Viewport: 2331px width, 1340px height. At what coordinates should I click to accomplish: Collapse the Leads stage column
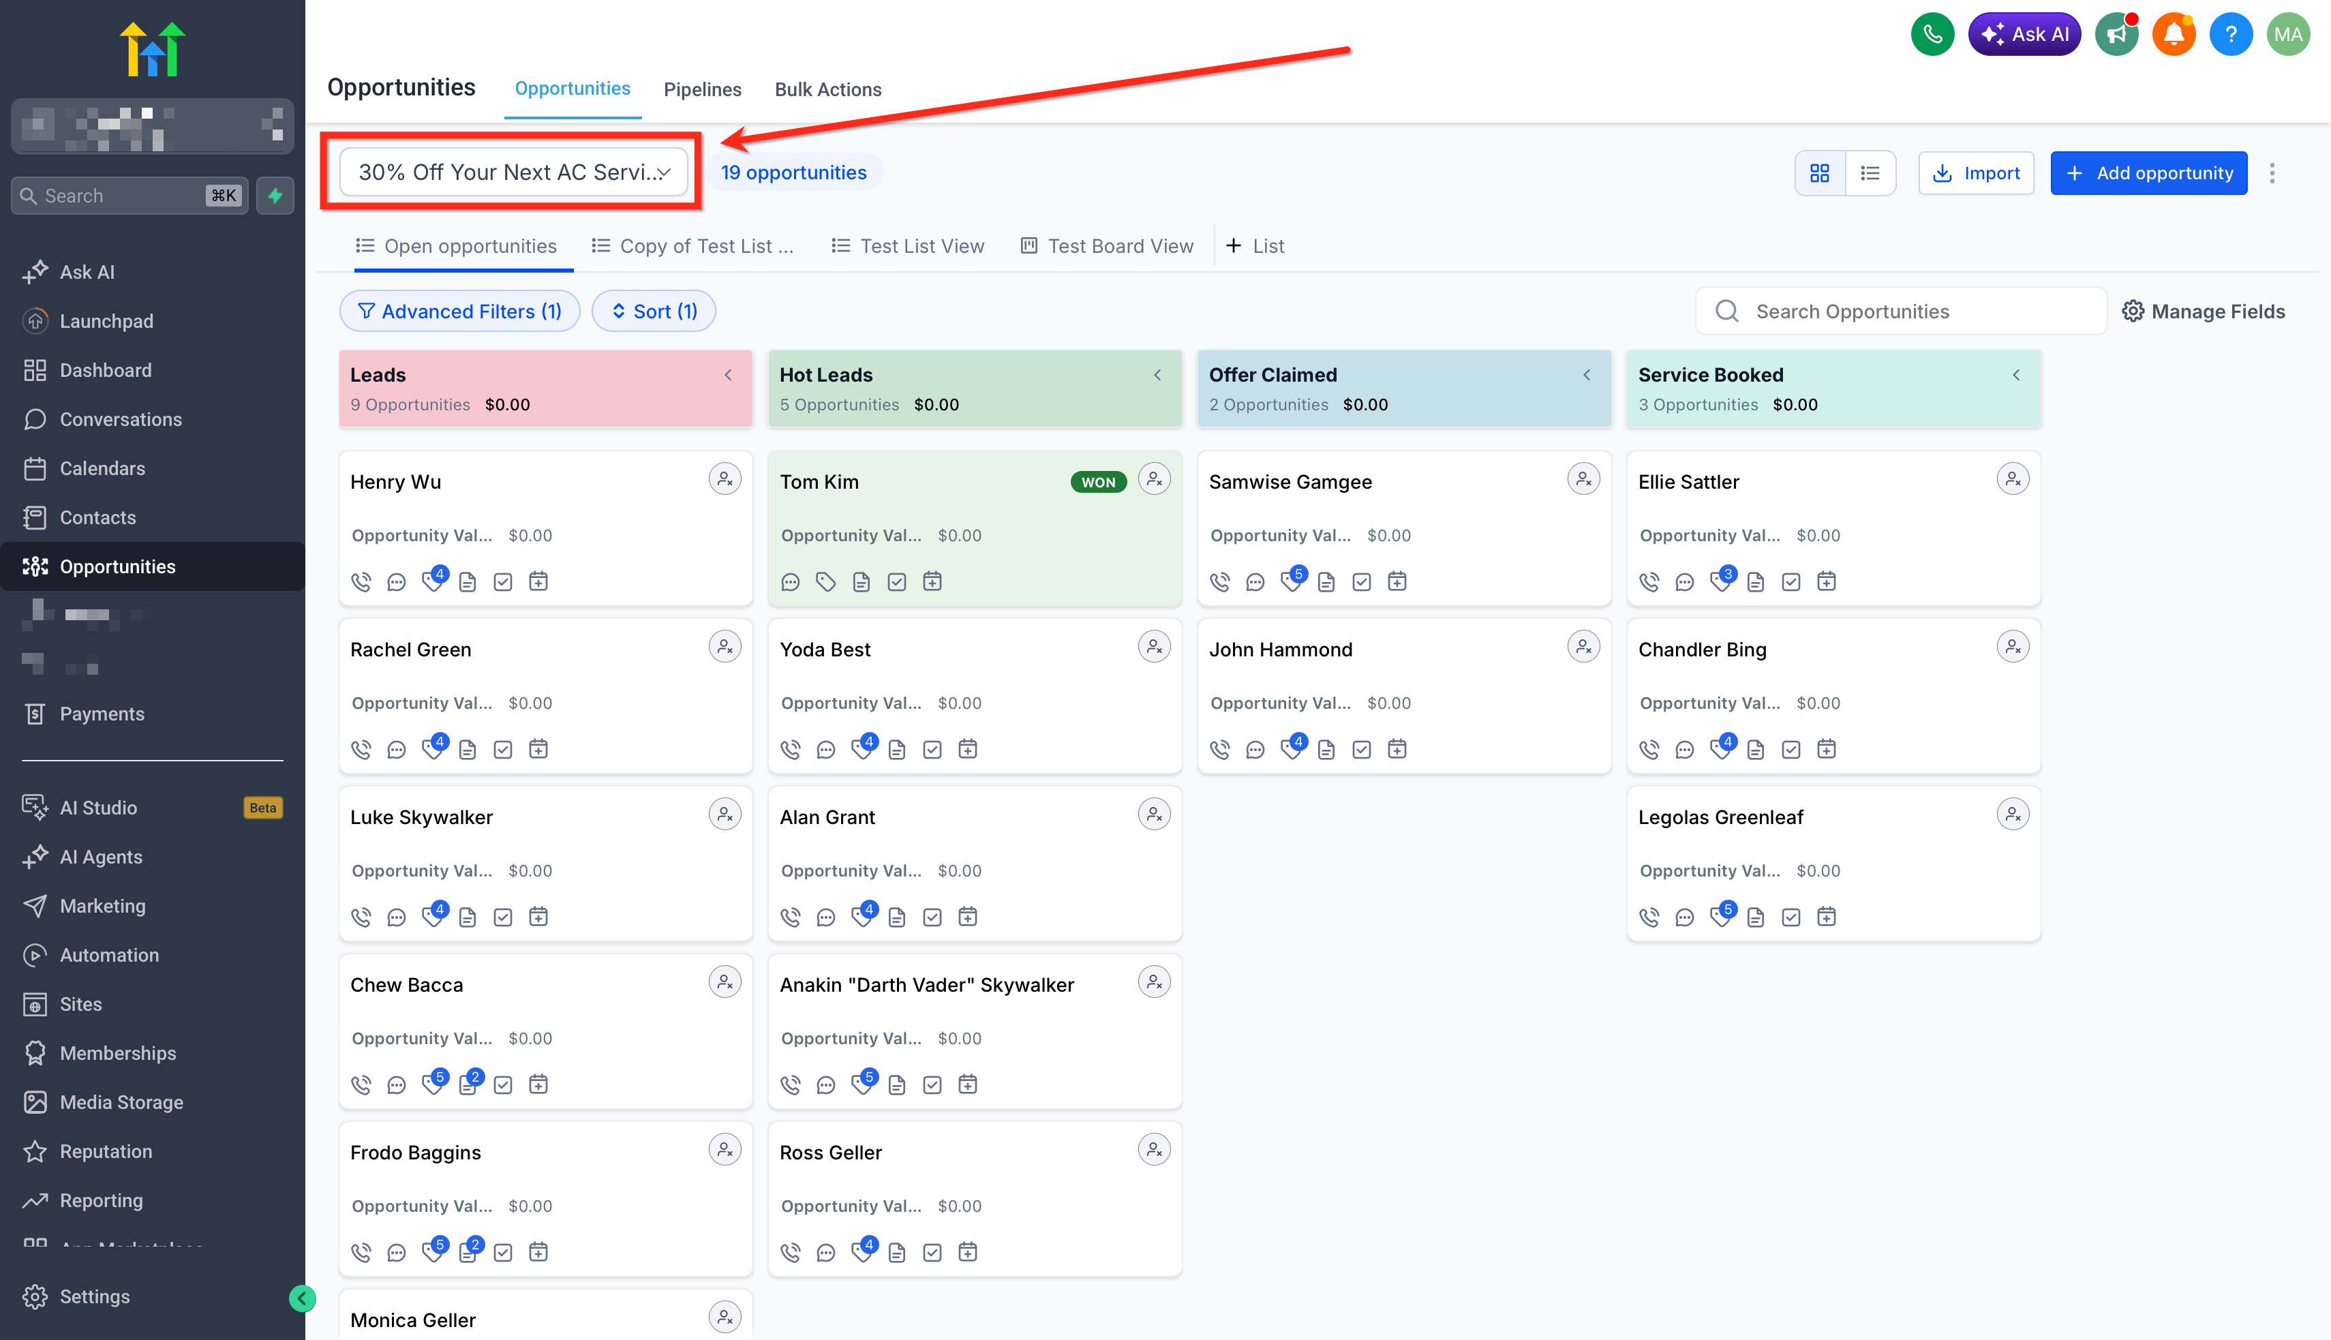click(x=728, y=375)
